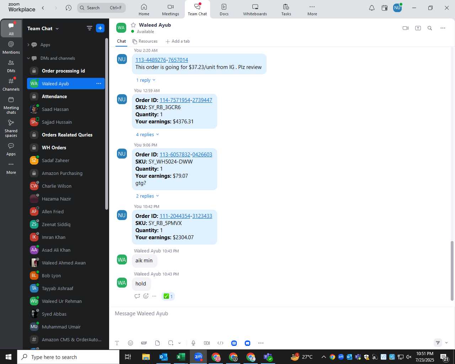The width and height of the screenshot is (455, 364).
Task: Open the emoji picker in composer
Action: click(130, 343)
